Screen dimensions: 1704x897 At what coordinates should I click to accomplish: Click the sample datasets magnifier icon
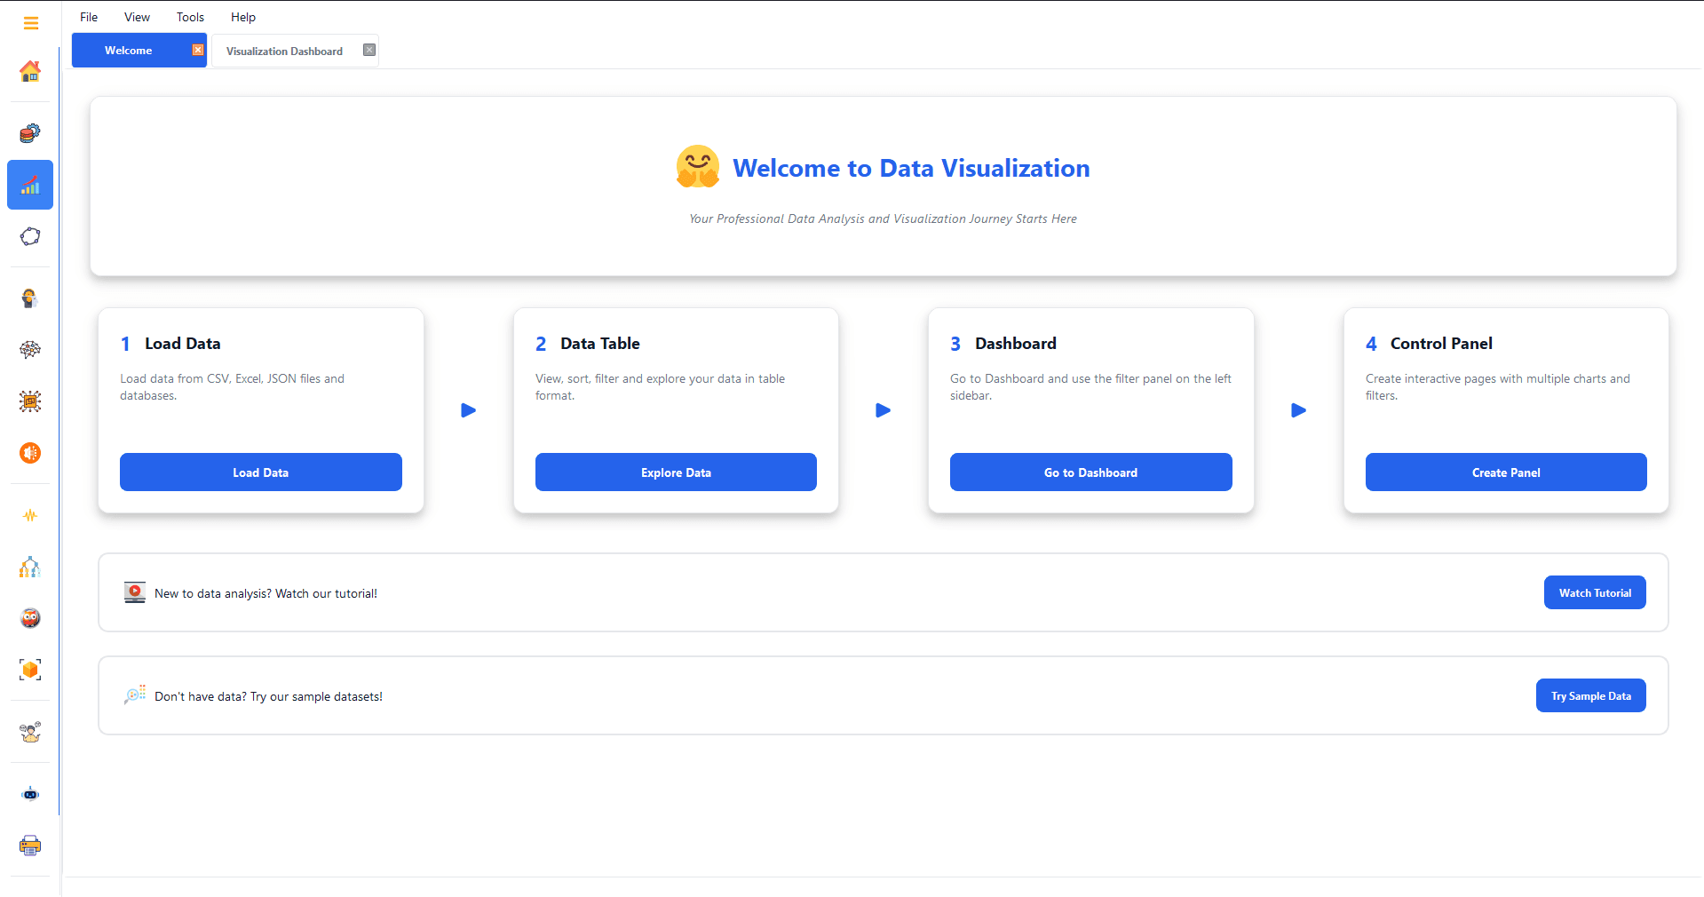point(135,695)
